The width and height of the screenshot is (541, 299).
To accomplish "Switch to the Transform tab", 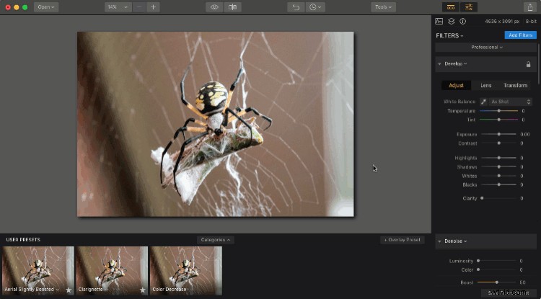I will click(515, 85).
